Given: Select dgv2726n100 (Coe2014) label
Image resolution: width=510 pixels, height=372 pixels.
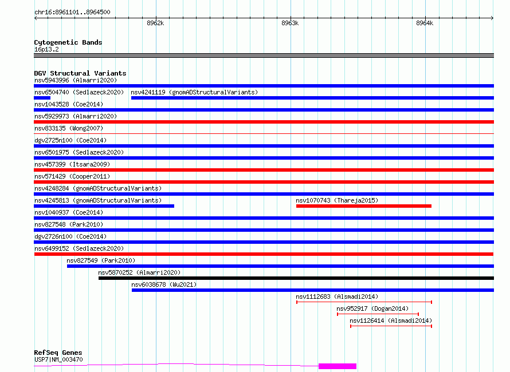Looking at the screenshot, I should (70, 236).
